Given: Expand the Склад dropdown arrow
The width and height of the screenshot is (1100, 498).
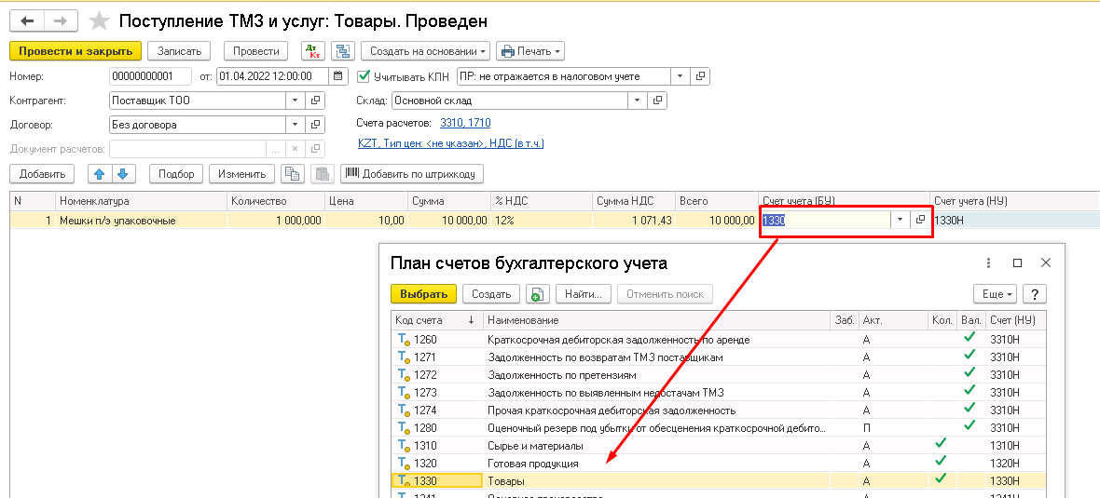Looking at the screenshot, I should (637, 101).
